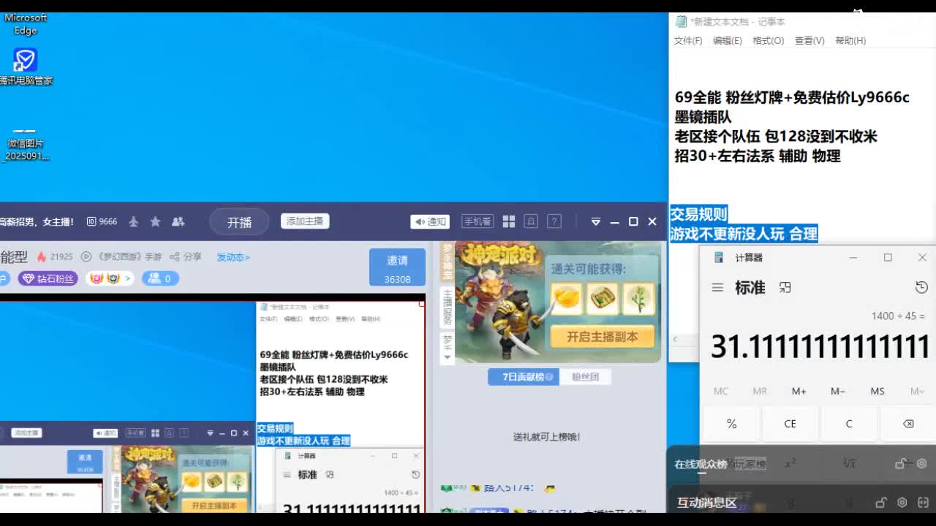Open the Microsoft Edge desktop shortcut
Viewport: 936px width, 526px height.
pyautogui.click(x=25, y=23)
